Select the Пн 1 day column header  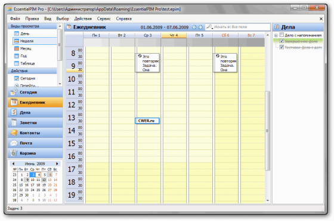click(x=96, y=35)
